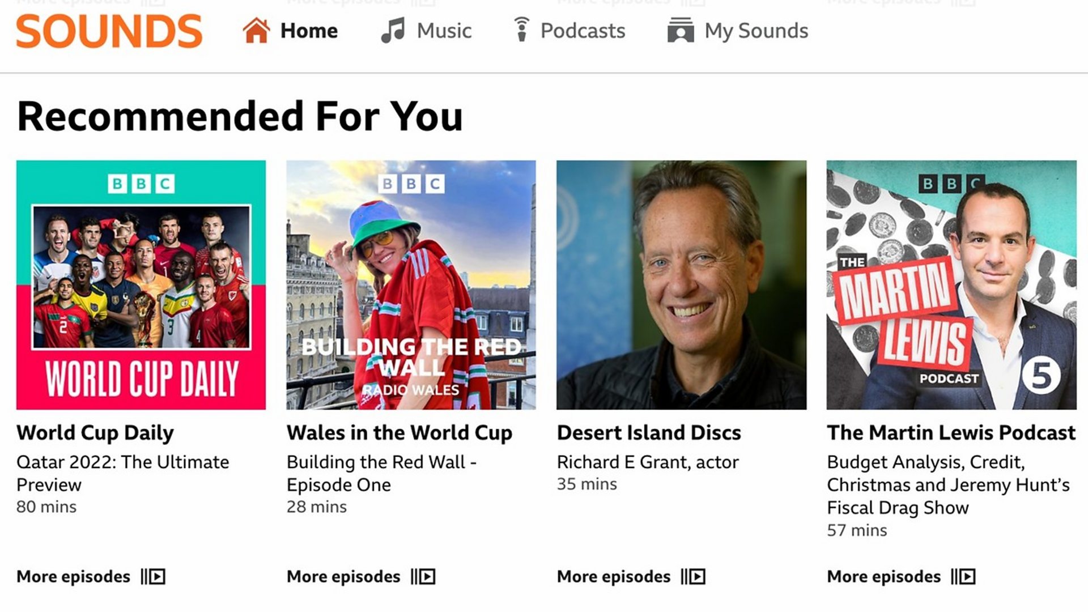Click playlist icon under Martin Lewis Podcast

tap(963, 577)
